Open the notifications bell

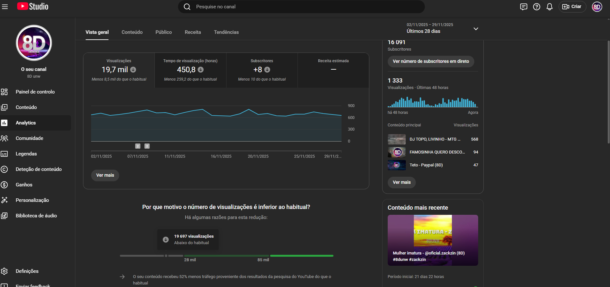coord(549,6)
